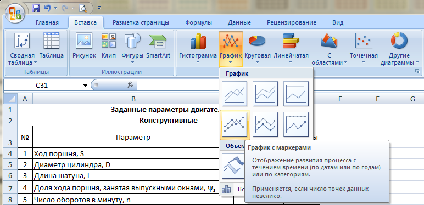Select column E header
Image resolution: width=424 pixels, height=205 pixels.
pyautogui.click(x=340, y=99)
